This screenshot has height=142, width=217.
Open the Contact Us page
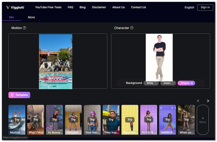pos(139,7)
